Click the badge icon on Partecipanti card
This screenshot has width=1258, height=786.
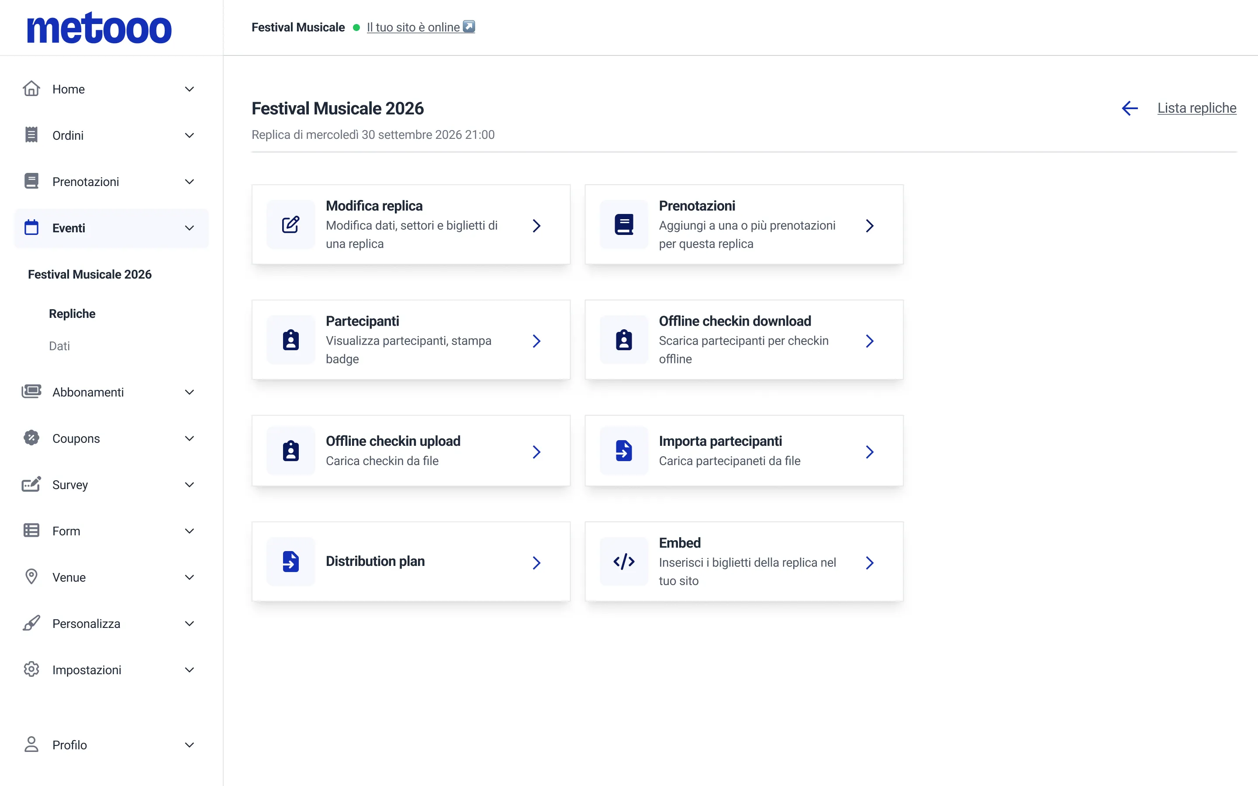pos(290,340)
